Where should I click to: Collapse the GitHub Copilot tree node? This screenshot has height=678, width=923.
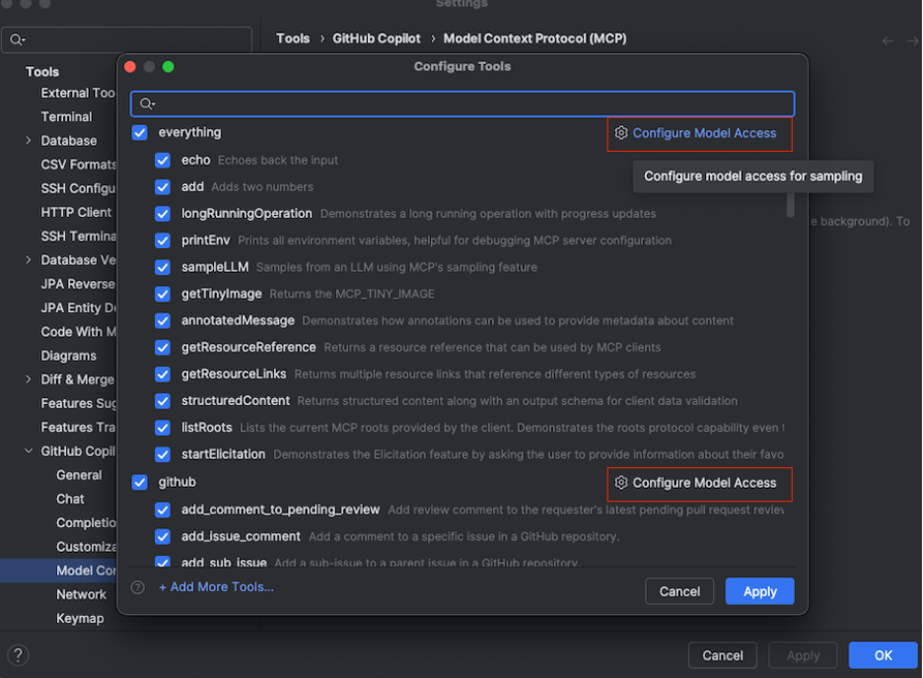[29, 451]
